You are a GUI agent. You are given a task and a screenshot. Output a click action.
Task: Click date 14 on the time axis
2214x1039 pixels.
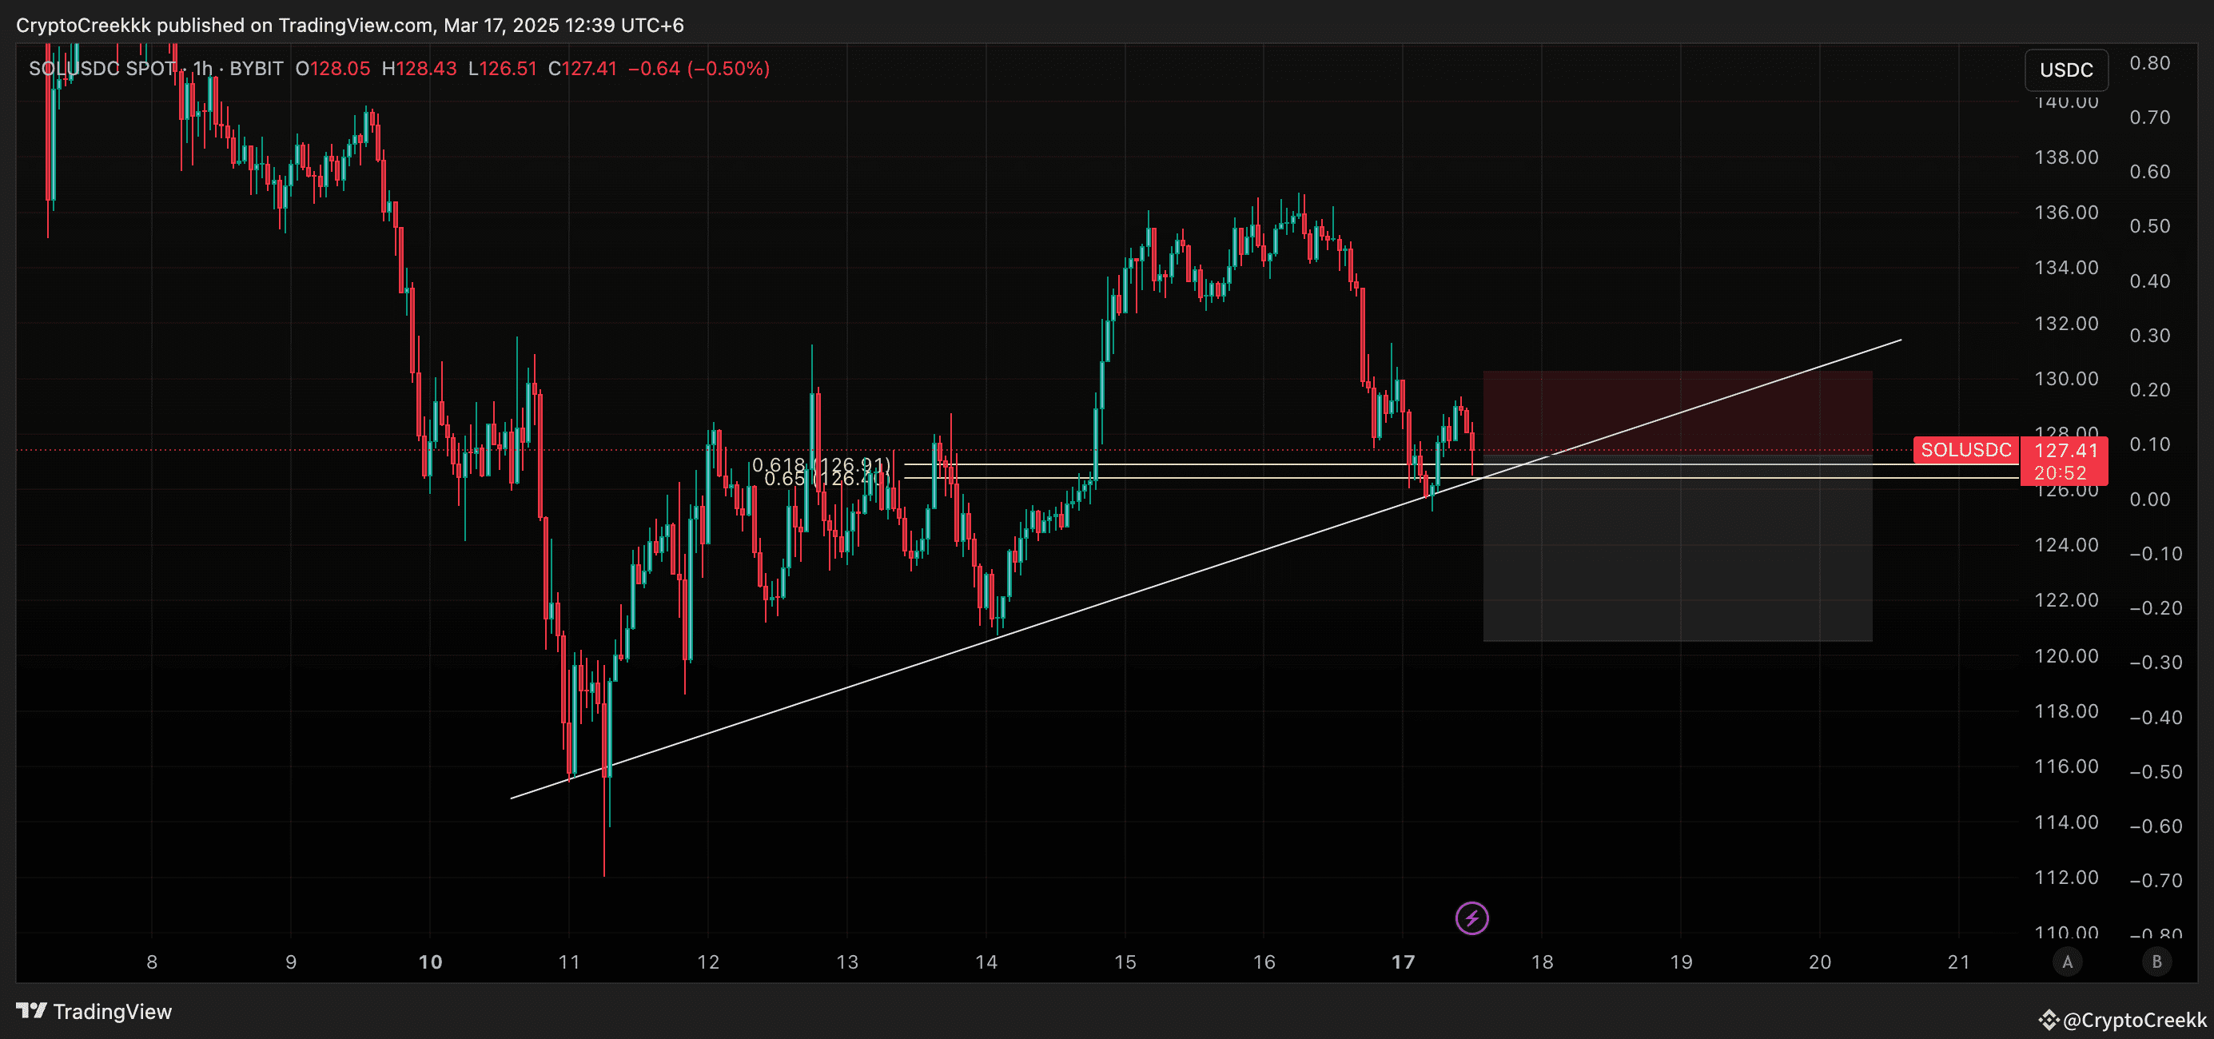point(986,962)
